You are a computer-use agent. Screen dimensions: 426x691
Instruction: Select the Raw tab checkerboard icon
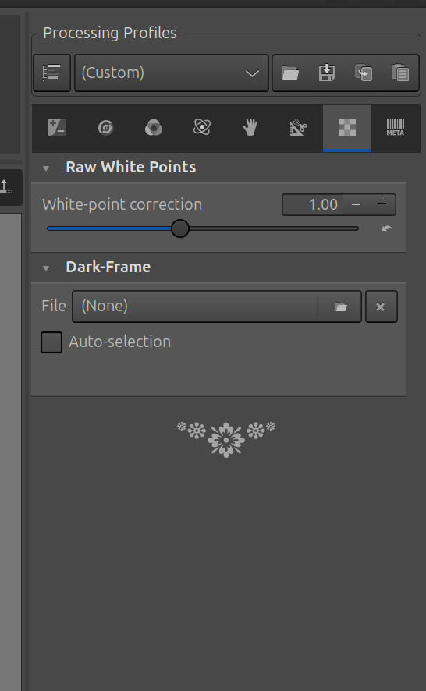(347, 128)
